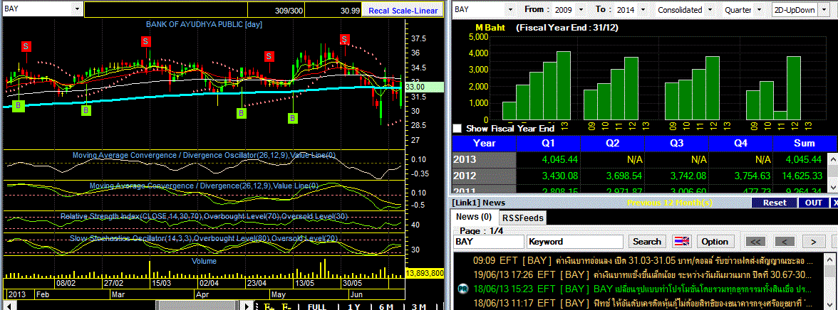This screenshot has width=838, height=310.
Task: Click the B buy marker near 08/02
Action: tap(86, 110)
